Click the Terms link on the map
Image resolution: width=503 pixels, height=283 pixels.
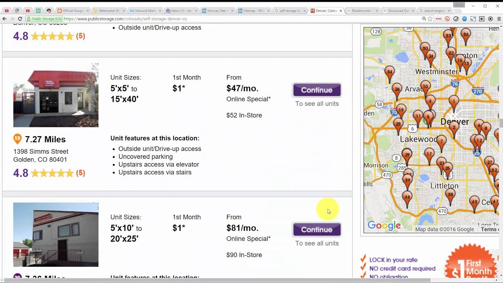pyautogui.click(x=489, y=230)
